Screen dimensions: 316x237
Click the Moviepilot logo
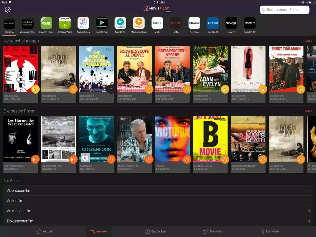tap(156, 8)
